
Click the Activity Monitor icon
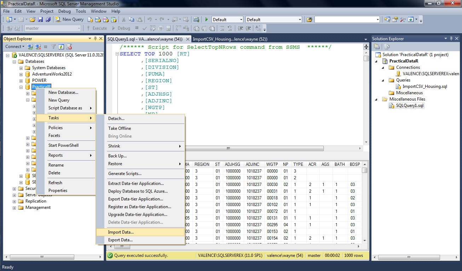(196, 19)
